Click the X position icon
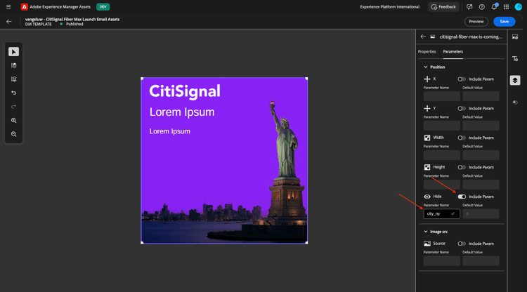Viewport: 527px width, 292px height. (x=427, y=79)
